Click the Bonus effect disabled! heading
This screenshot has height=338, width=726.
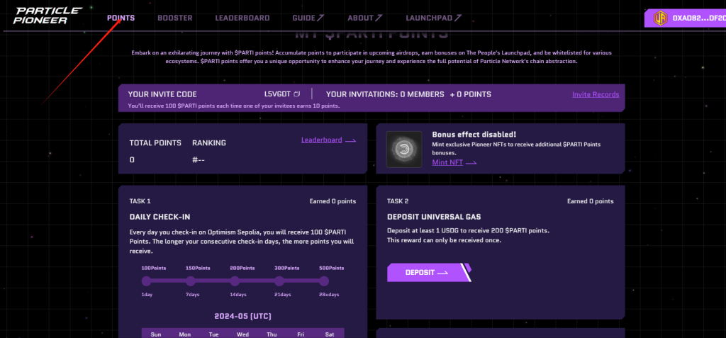coord(474,135)
